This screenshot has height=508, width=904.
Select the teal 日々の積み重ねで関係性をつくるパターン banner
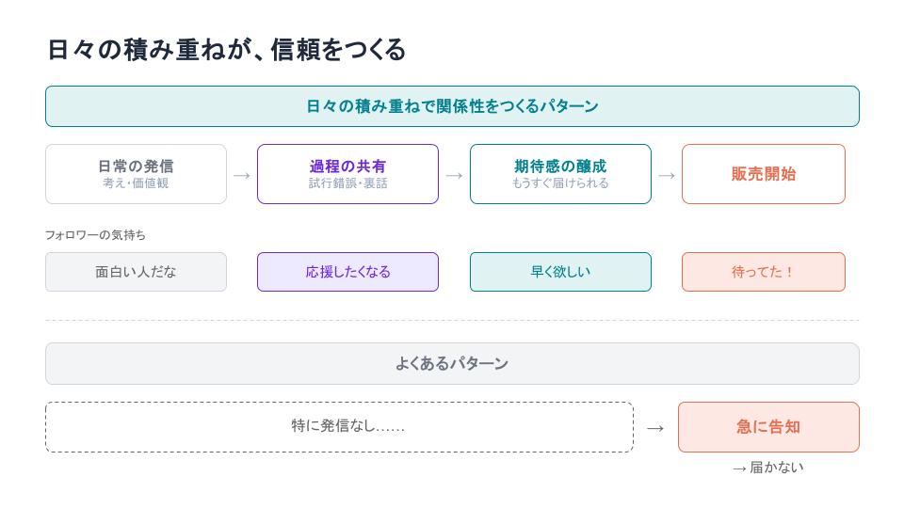(453, 106)
